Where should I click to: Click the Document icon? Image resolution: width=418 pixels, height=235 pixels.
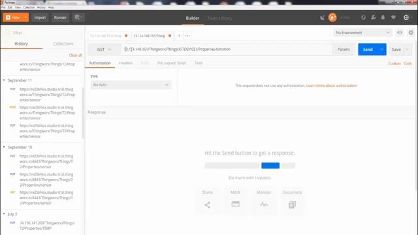(x=292, y=204)
